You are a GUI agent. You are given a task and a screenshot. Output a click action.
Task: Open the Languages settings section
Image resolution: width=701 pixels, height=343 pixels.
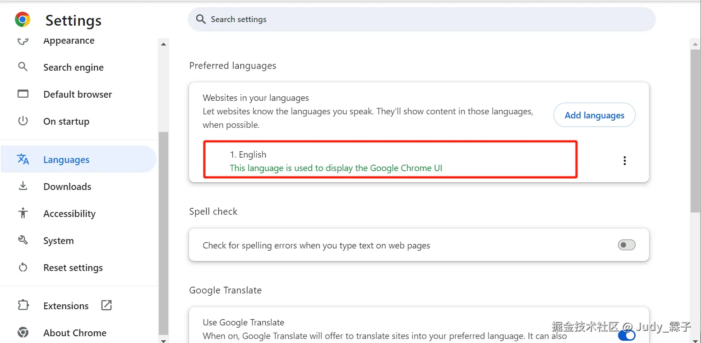coord(66,160)
